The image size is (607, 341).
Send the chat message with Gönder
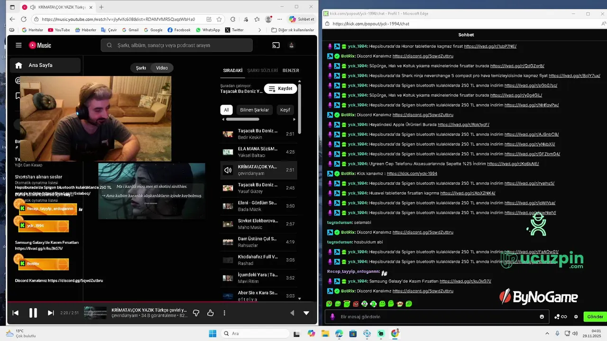[595, 317]
